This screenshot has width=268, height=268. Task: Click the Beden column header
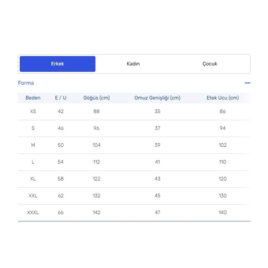coord(33,98)
